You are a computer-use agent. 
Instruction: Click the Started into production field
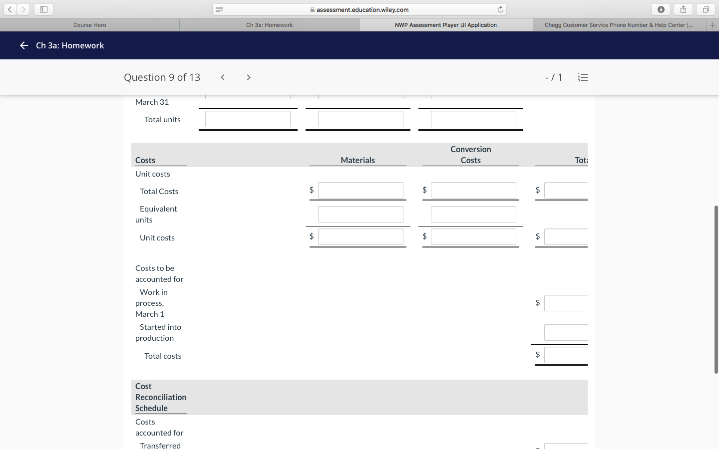(566, 333)
